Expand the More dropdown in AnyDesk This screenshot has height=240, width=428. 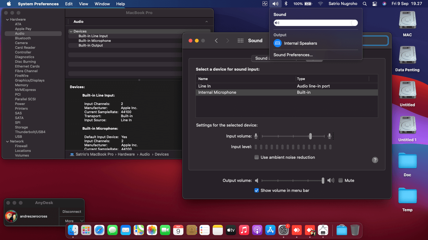click(72, 221)
